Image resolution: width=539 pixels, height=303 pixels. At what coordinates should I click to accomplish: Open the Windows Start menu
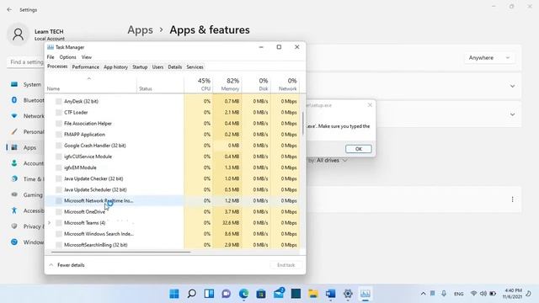(x=174, y=294)
